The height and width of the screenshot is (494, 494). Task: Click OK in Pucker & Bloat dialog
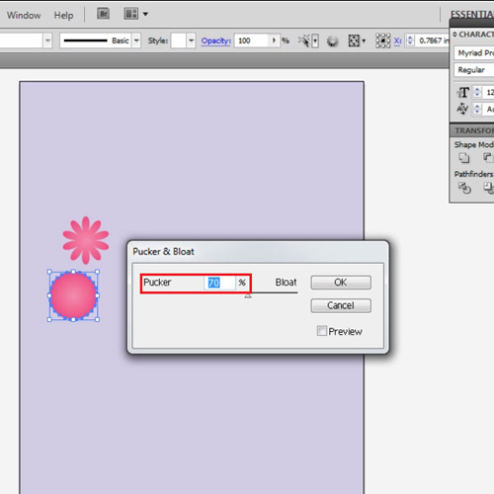[341, 283]
